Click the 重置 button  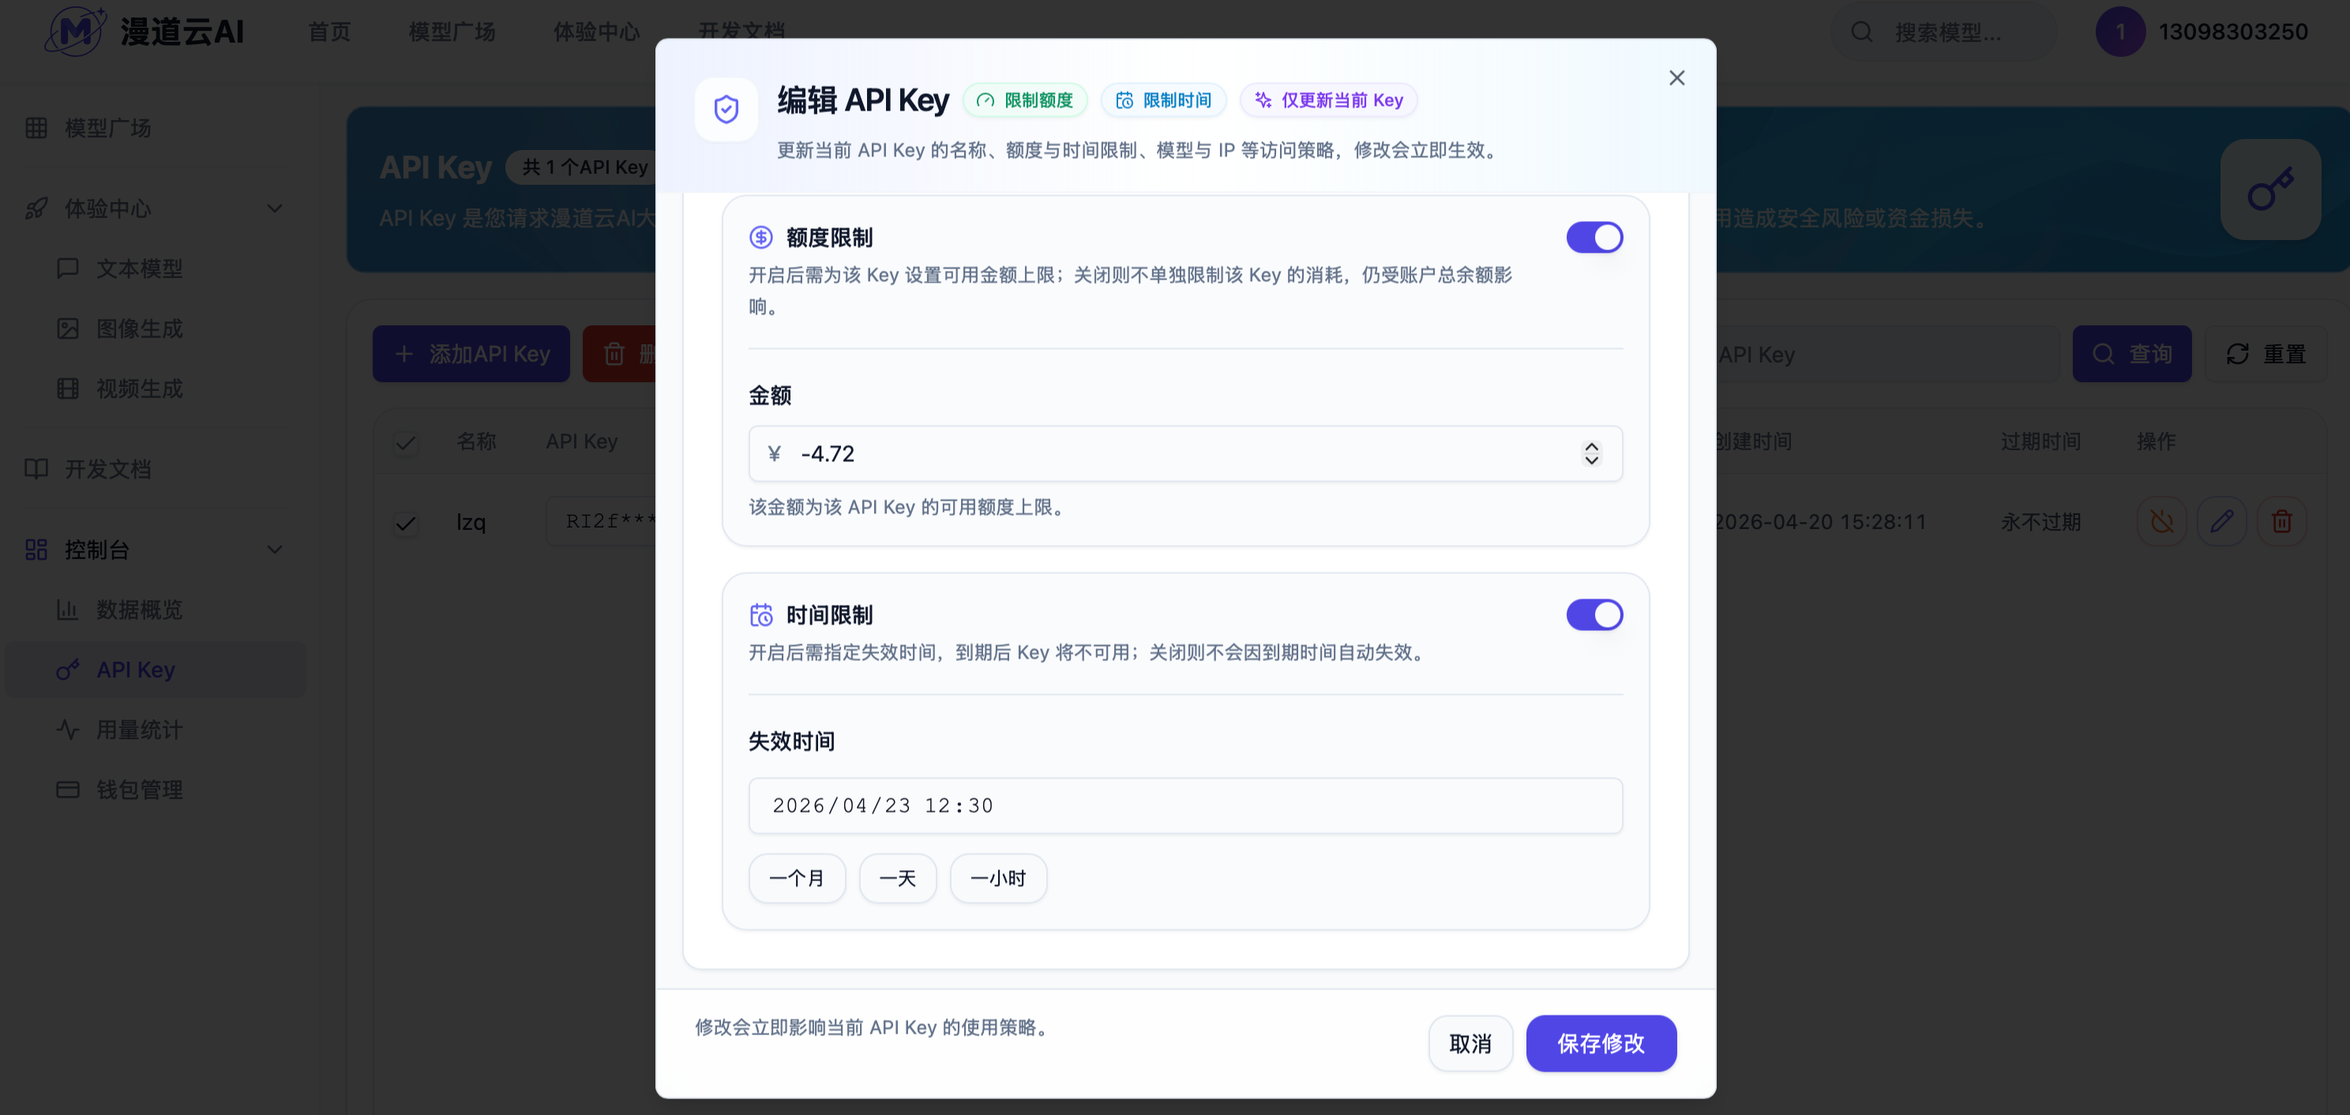pos(2266,354)
